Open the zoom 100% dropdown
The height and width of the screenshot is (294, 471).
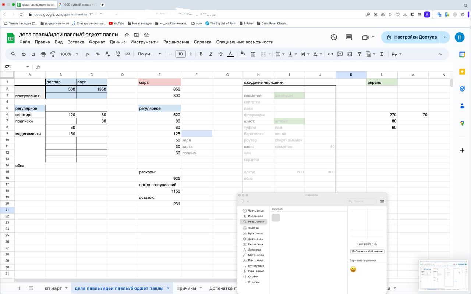(x=69, y=54)
